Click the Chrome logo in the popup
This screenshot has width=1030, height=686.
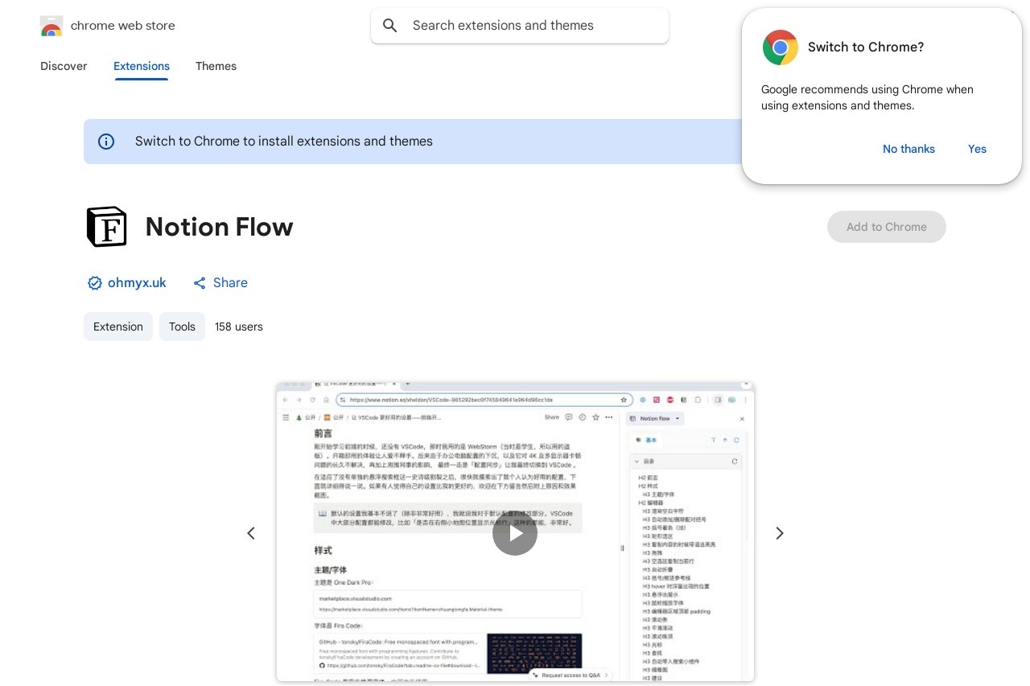click(x=780, y=47)
